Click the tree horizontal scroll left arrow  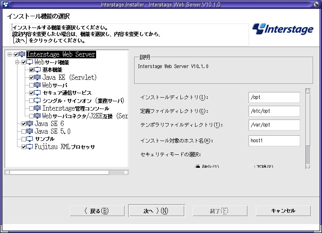click(7, 173)
